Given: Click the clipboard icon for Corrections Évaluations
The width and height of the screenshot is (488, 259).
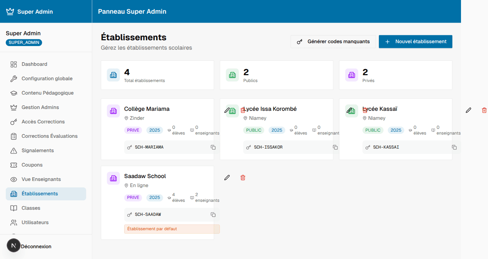Looking at the screenshot, I should coord(14,136).
